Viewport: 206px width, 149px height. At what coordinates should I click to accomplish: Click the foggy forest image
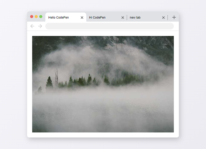point(103,84)
